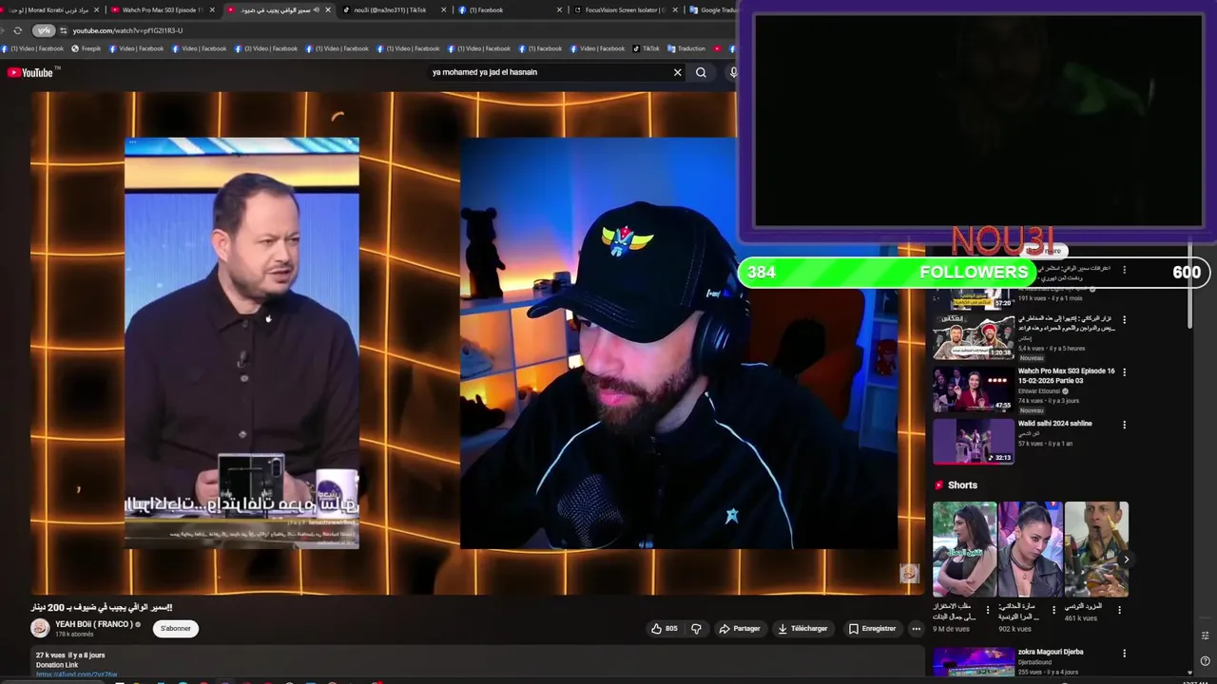Click the DjerbaSound channel name
The image size is (1217, 684).
tap(1034, 662)
